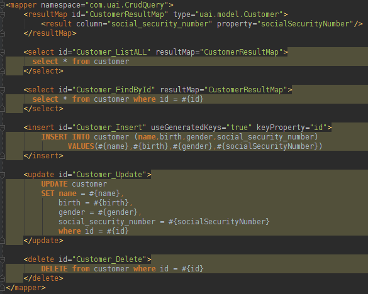
Task: Click the "true" useGeneratedKeys value
Action: click(x=239, y=128)
